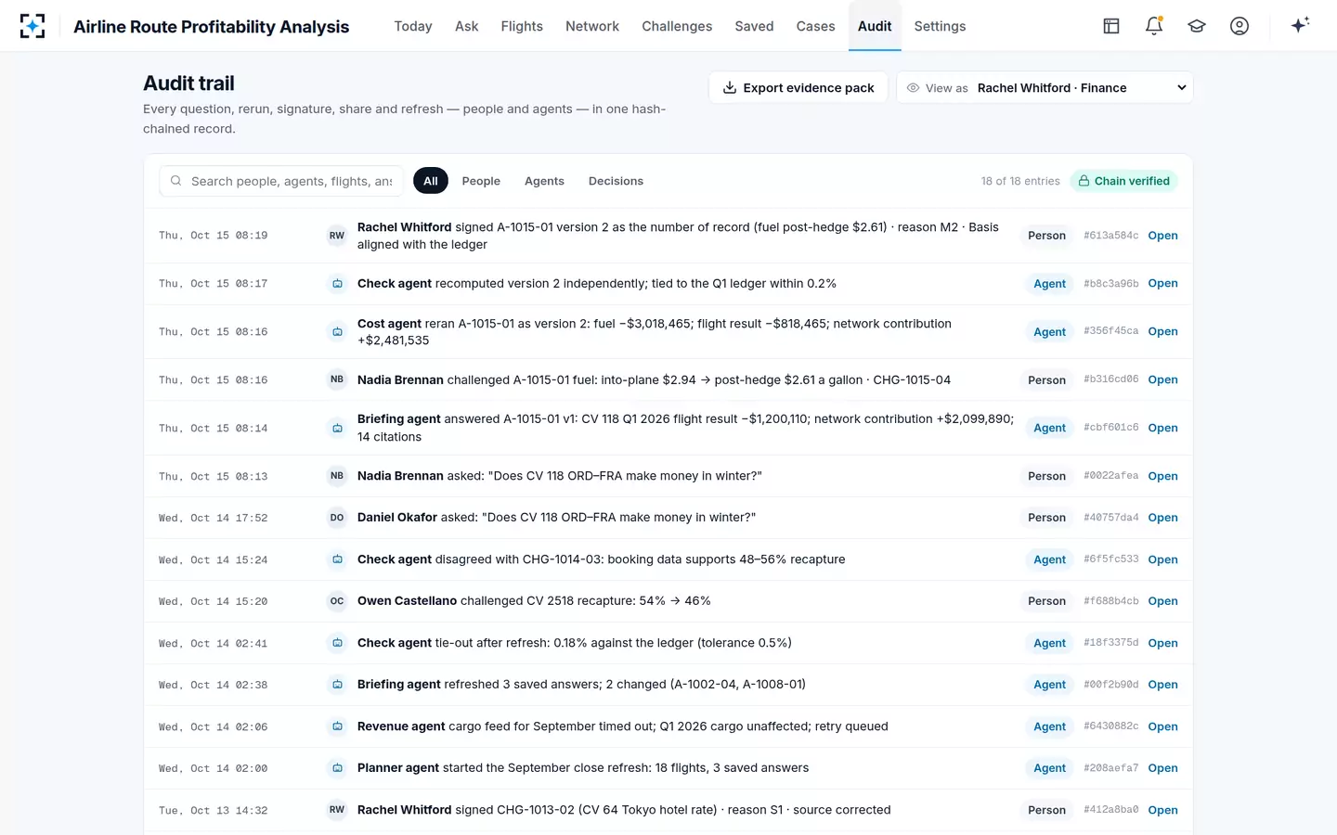Click OC avatar on Owen Castellano entry
Image resolution: width=1337 pixels, height=835 pixels.
337,601
